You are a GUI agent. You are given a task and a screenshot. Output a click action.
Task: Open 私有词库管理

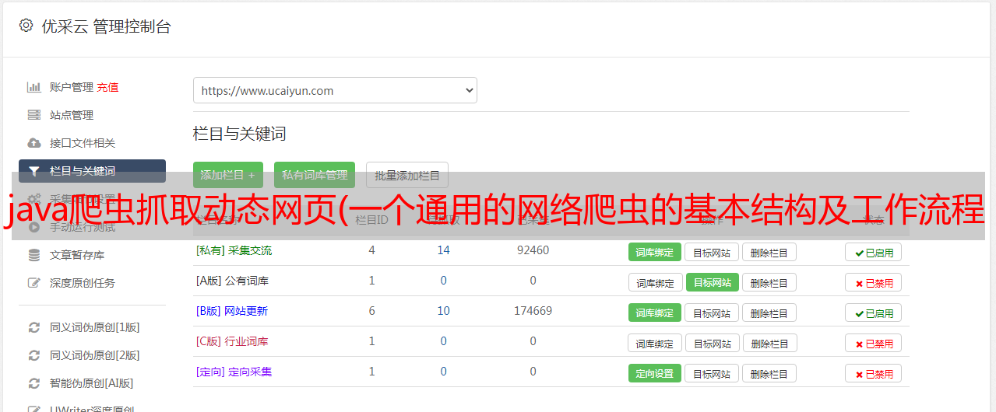click(315, 175)
